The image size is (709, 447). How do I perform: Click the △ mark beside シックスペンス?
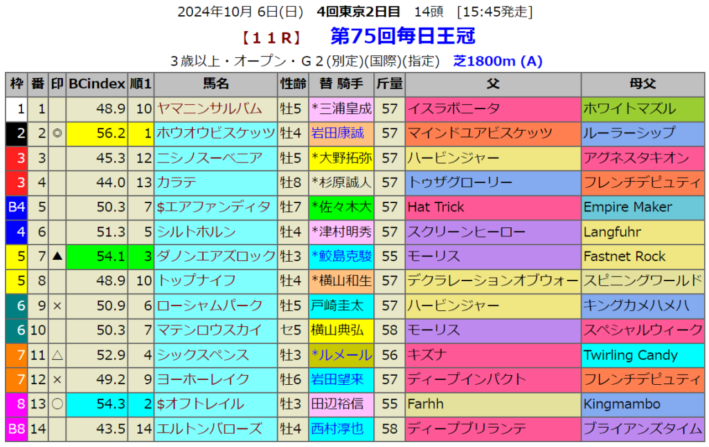click(x=57, y=355)
